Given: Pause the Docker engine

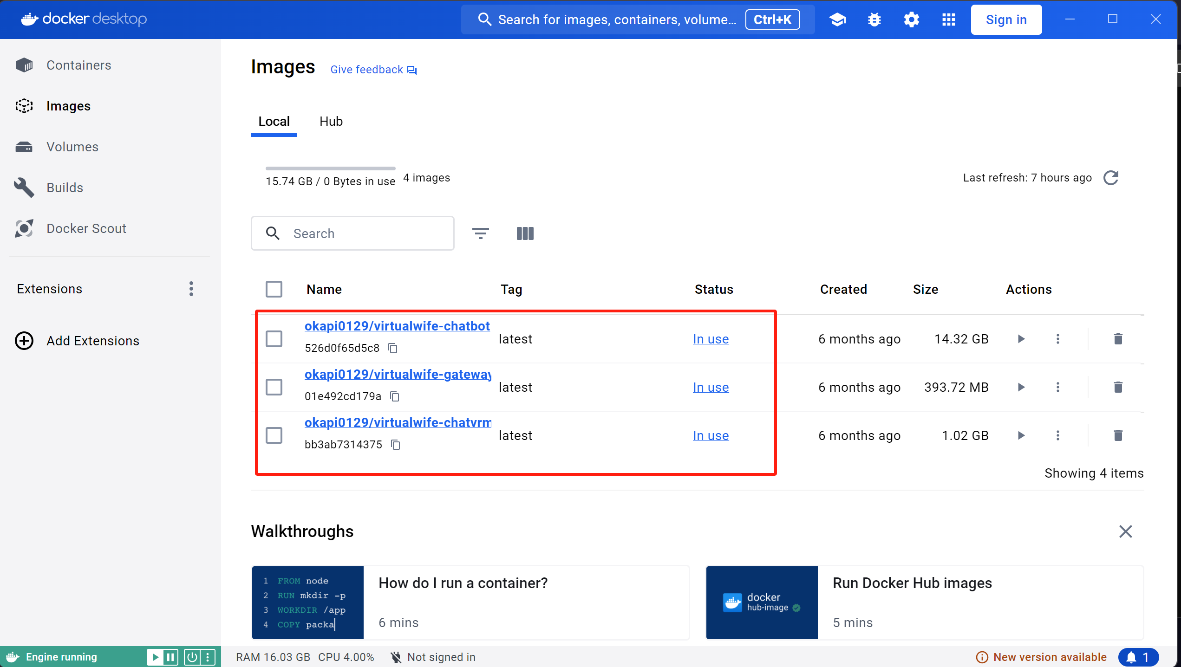Looking at the screenshot, I should [x=170, y=657].
